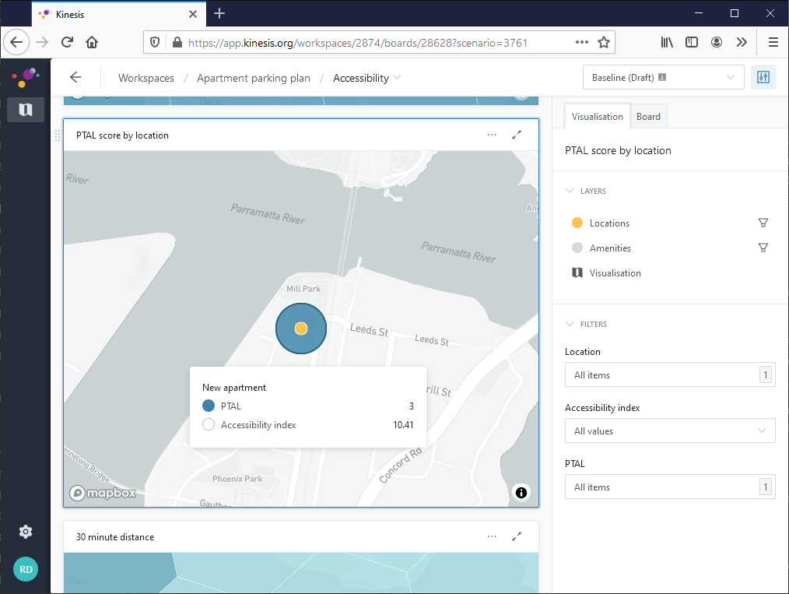Collapse the LAYERS section
Screen dimensions: 789x594
pyautogui.click(x=570, y=191)
